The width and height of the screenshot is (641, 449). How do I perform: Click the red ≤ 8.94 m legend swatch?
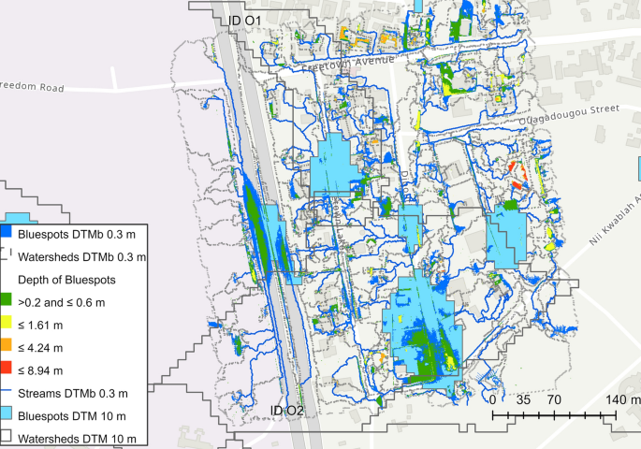click(x=6, y=368)
